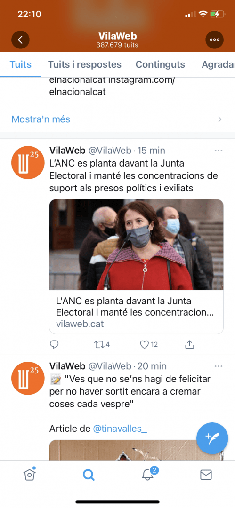Open notifications bell with 2 badge
Screen dimensions: 235x508
point(149,474)
